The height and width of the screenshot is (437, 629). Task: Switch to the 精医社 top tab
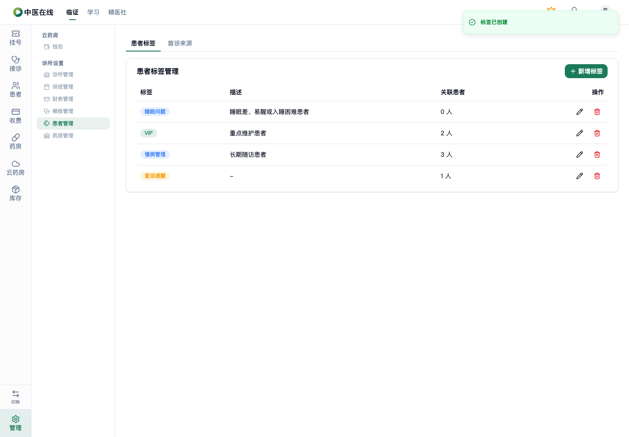pos(118,12)
